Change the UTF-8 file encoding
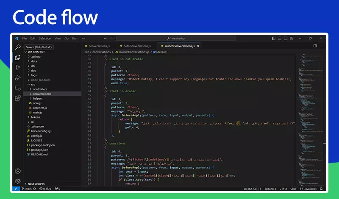This screenshot has width=339, height=199. click(x=283, y=189)
